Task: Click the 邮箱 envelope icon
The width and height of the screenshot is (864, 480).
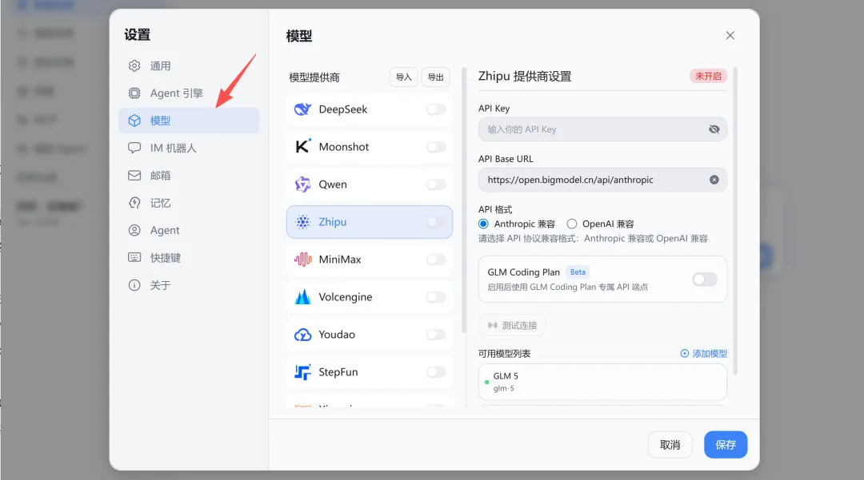Action: pyautogui.click(x=134, y=176)
